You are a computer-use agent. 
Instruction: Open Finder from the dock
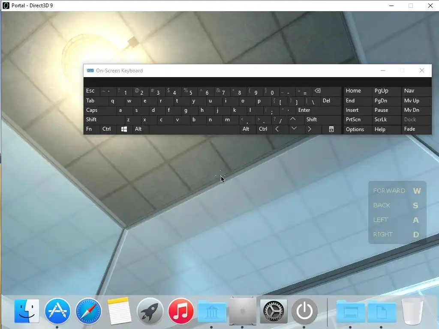(27, 311)
